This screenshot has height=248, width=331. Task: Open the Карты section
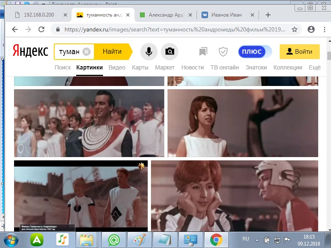click(140, 67)
